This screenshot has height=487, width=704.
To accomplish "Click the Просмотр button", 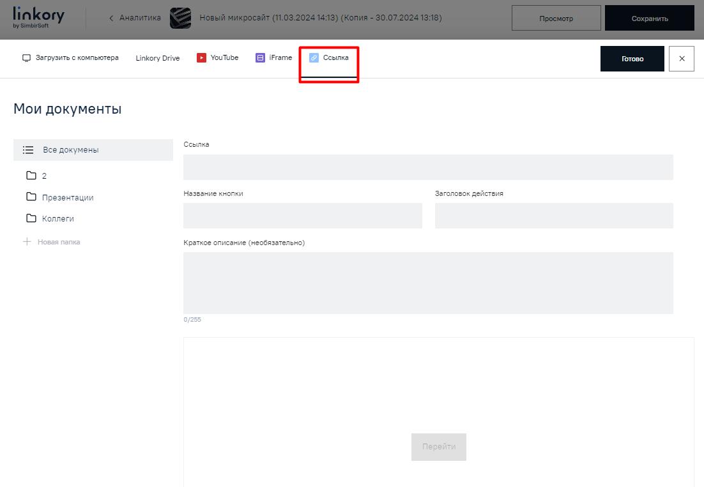I will (x=556, y=19).
